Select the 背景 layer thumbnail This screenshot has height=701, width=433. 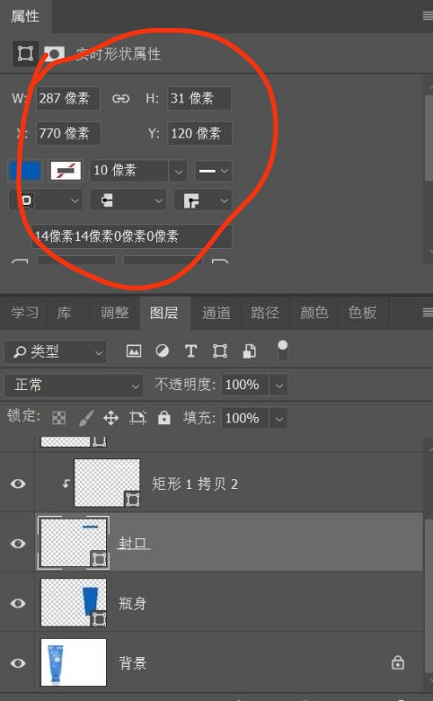[74, 662]
